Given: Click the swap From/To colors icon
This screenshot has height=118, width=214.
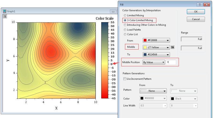Looking at the screenshot, I should pyautogui.click(x=173, y=47).
